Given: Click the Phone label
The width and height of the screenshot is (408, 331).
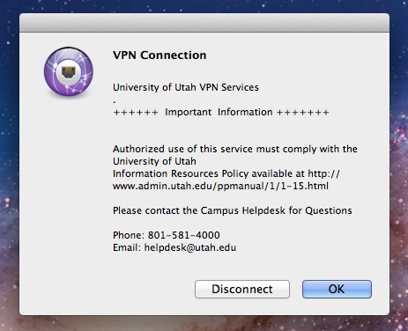Looking at the screenshot, I should (129, 235).
